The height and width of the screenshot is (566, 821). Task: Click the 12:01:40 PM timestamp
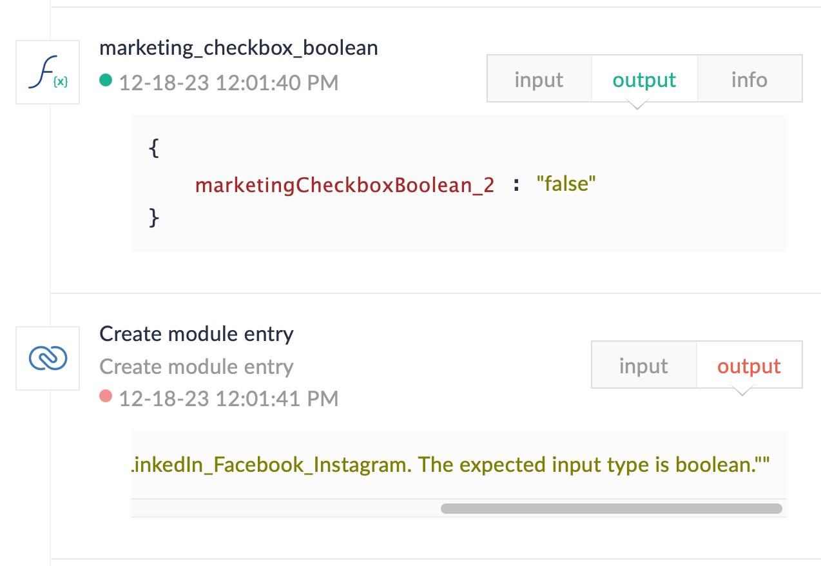(x=229, y=83)
